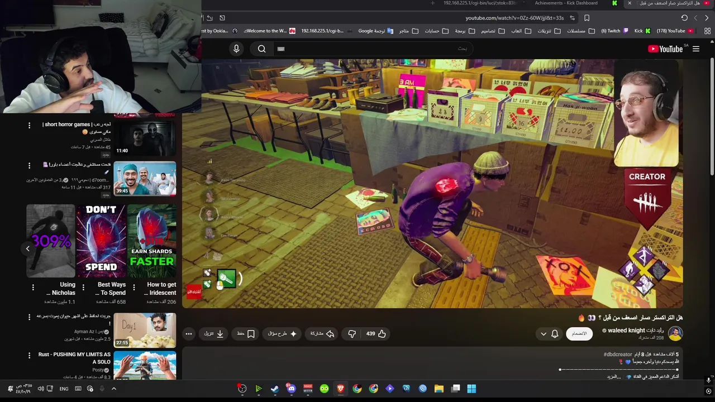Image resolution: width=715 pixels, height=402 pixels.
Task: Go to the YouTube home logo
Action: (x=665, y=49)
